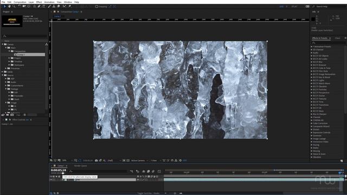
Task: Click the 8 bpc color depth button
Action: click(18, 115)
